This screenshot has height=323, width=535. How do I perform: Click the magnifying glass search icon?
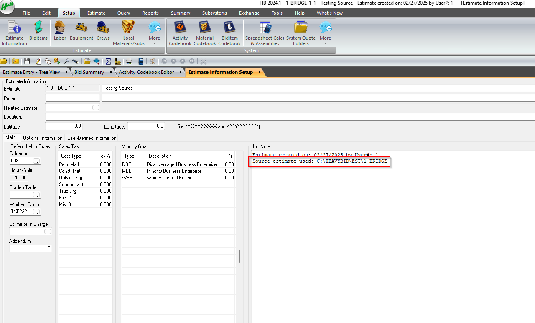[66, 61]
